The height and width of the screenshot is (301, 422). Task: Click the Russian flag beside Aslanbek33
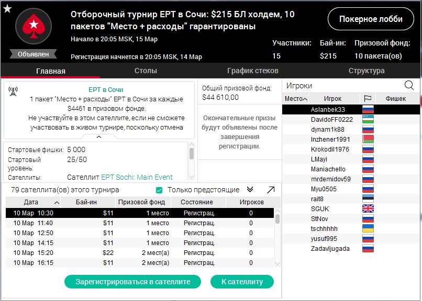click(368, 109)
